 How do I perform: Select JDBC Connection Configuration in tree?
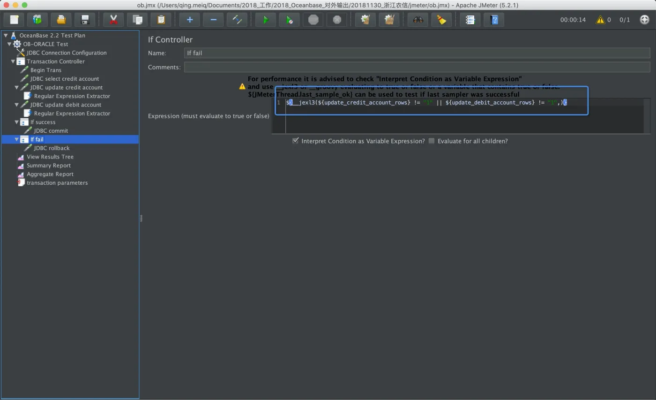pyautogui.click(x=66, y=53)
